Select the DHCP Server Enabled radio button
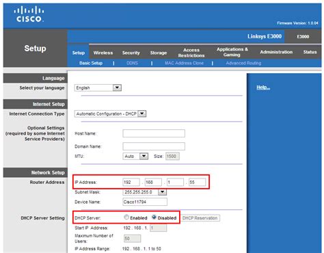 126,217
